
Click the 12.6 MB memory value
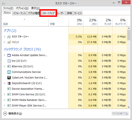92,37
